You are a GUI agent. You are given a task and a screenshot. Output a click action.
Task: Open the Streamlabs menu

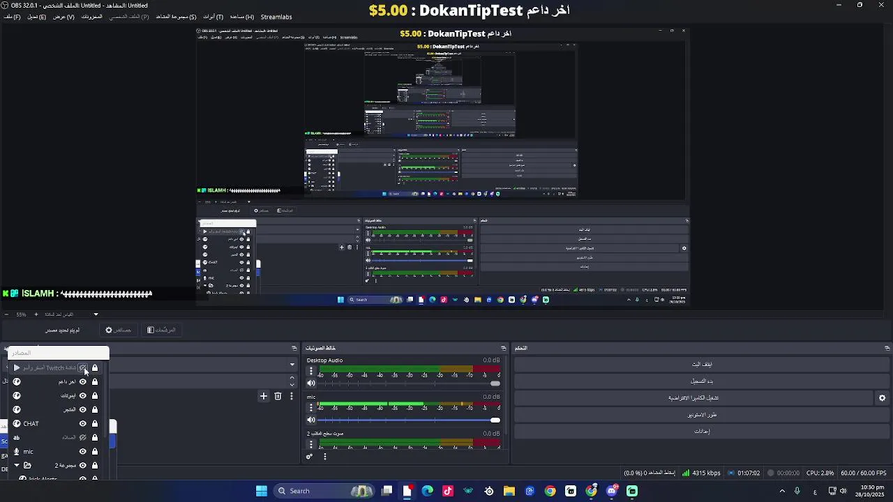pos(276,17)
